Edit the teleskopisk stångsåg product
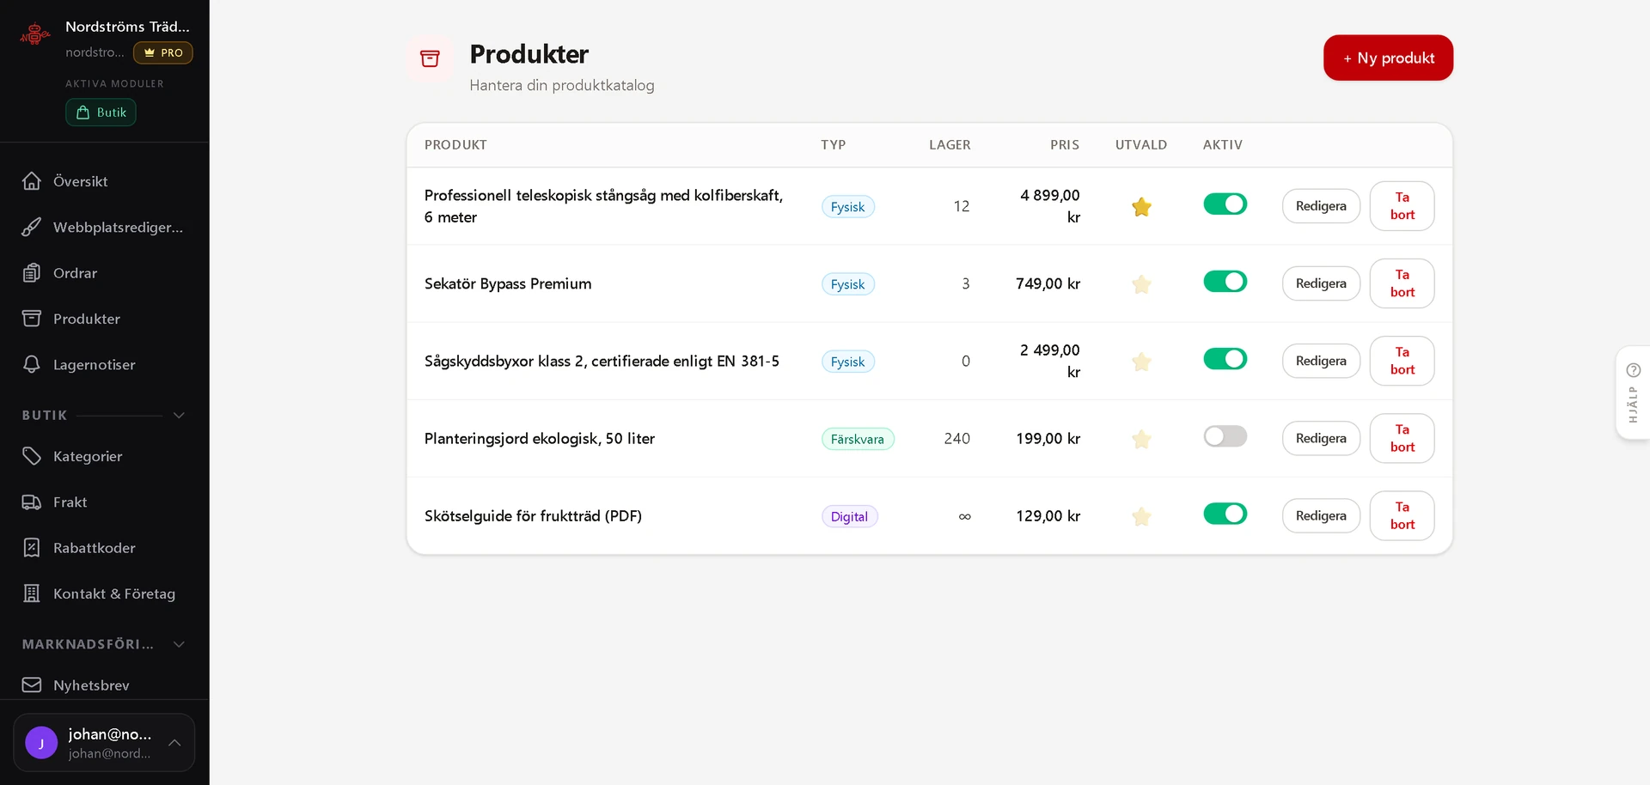The width and height of the screenshot is (1650, 785). 1321,206
